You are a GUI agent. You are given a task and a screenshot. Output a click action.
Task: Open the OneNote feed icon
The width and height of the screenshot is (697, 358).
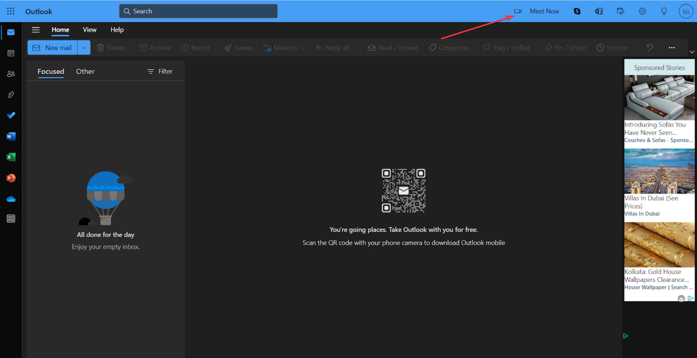[x=599, y=11]
